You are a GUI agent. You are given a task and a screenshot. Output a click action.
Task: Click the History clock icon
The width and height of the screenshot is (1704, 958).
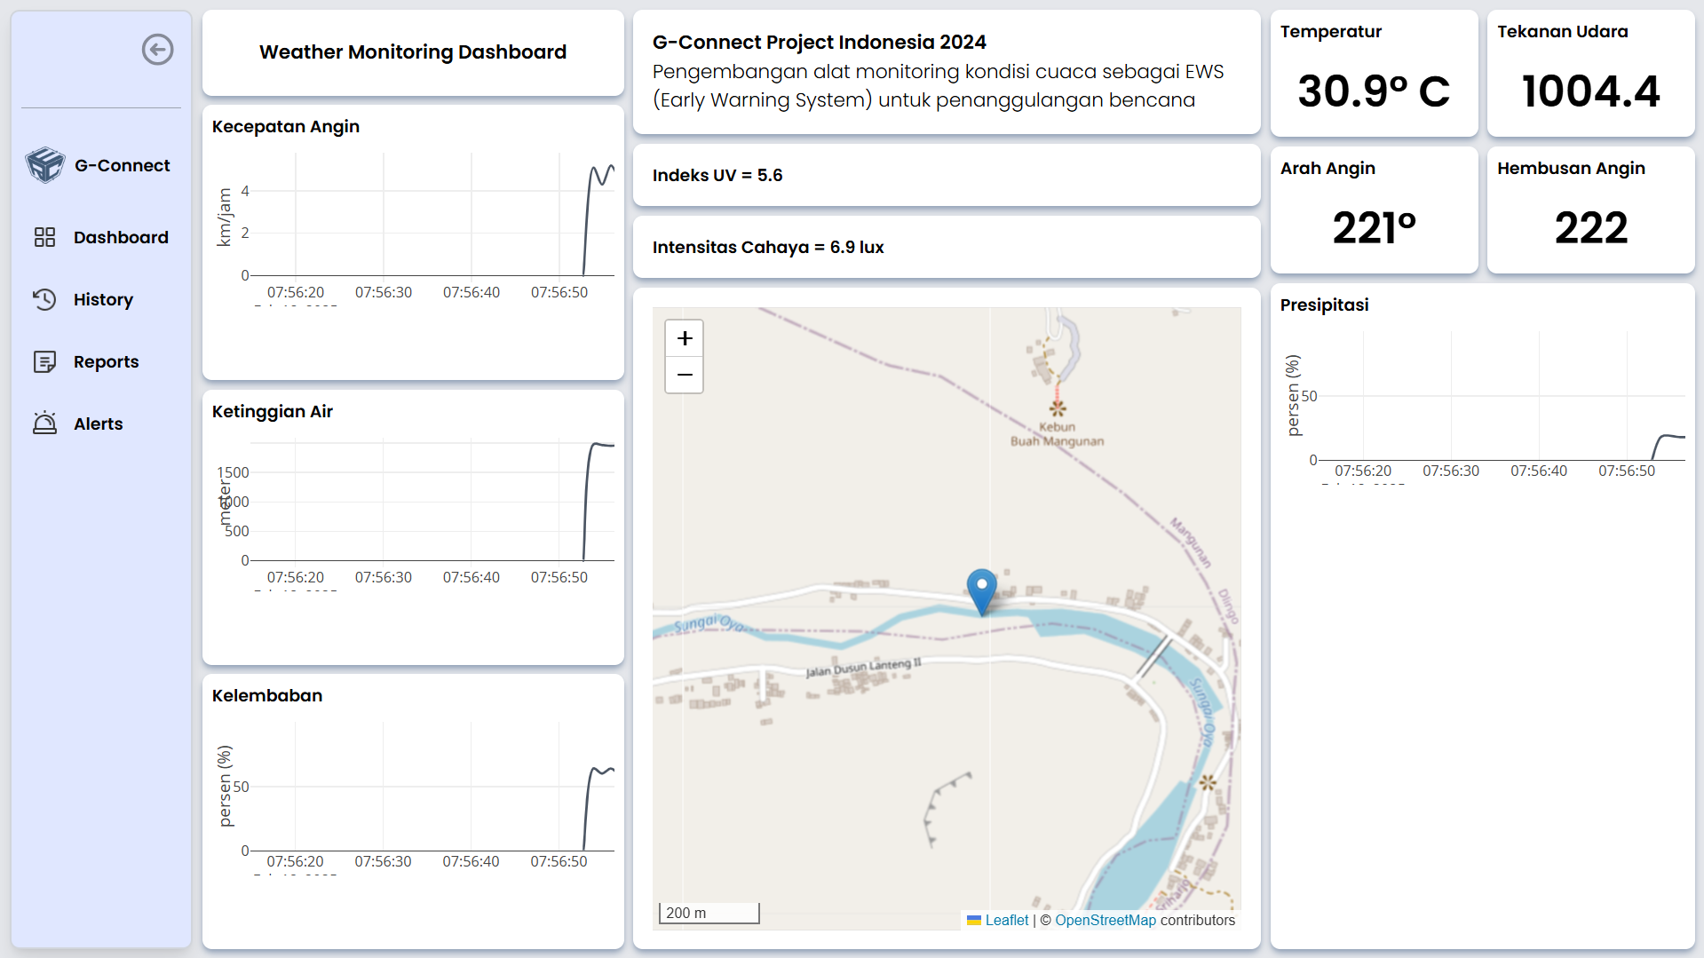coord(44,299)
